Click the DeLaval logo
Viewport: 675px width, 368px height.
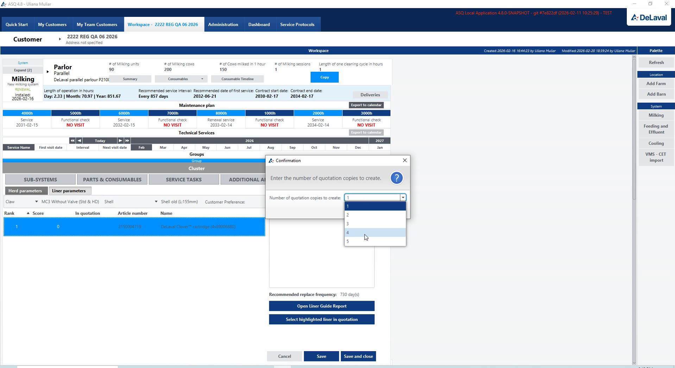(x=649, y=17)
